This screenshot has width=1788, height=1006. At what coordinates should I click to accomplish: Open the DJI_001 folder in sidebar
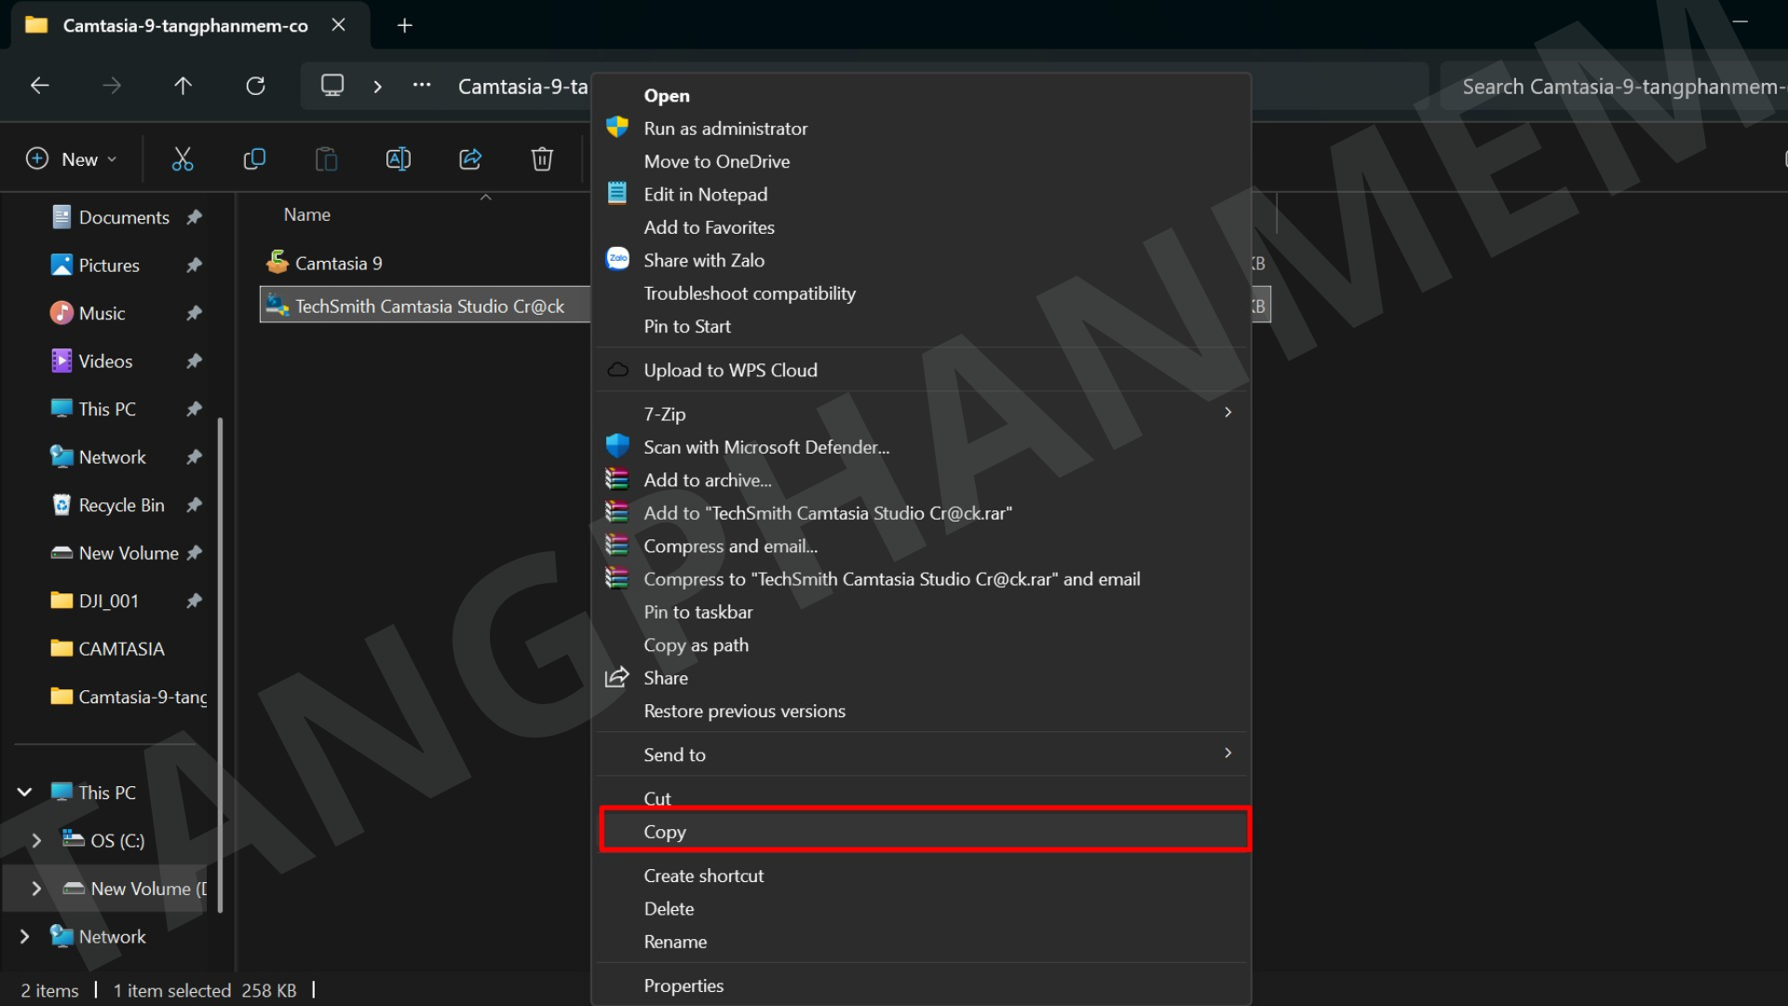tap(109, 601)
